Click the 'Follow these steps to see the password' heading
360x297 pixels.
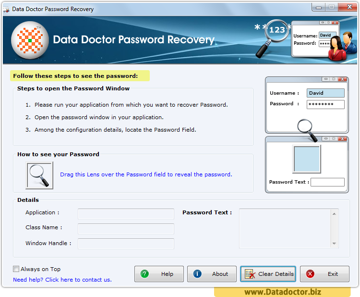coord(75,76)
